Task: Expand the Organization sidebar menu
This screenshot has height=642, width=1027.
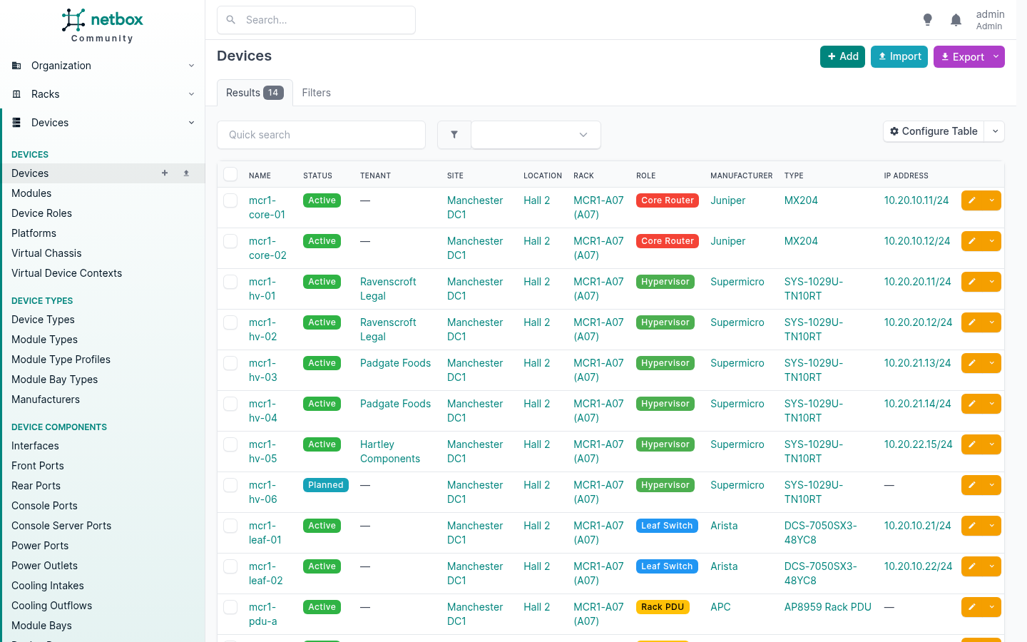Action: tap(103, 66)
